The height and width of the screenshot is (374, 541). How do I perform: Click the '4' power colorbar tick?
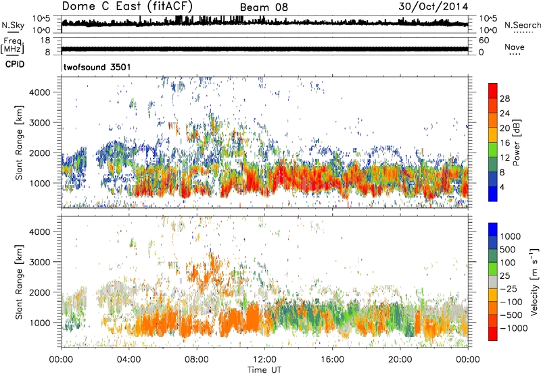click(x=502, y=188)
